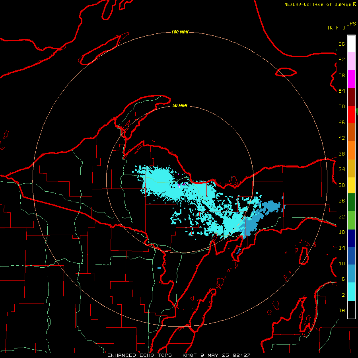358x358 pixels.
Task: Click the legend value '34'
Action: pyautogui.click(x=342, y=169)
